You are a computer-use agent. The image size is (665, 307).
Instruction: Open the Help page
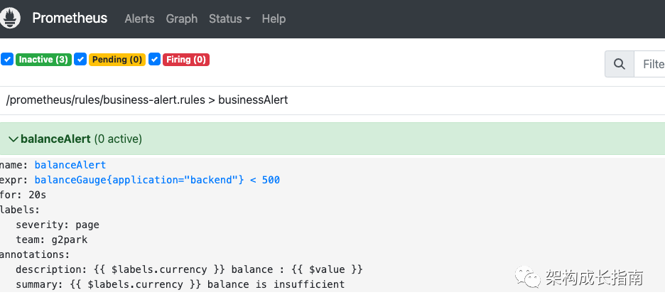point(274,19)
